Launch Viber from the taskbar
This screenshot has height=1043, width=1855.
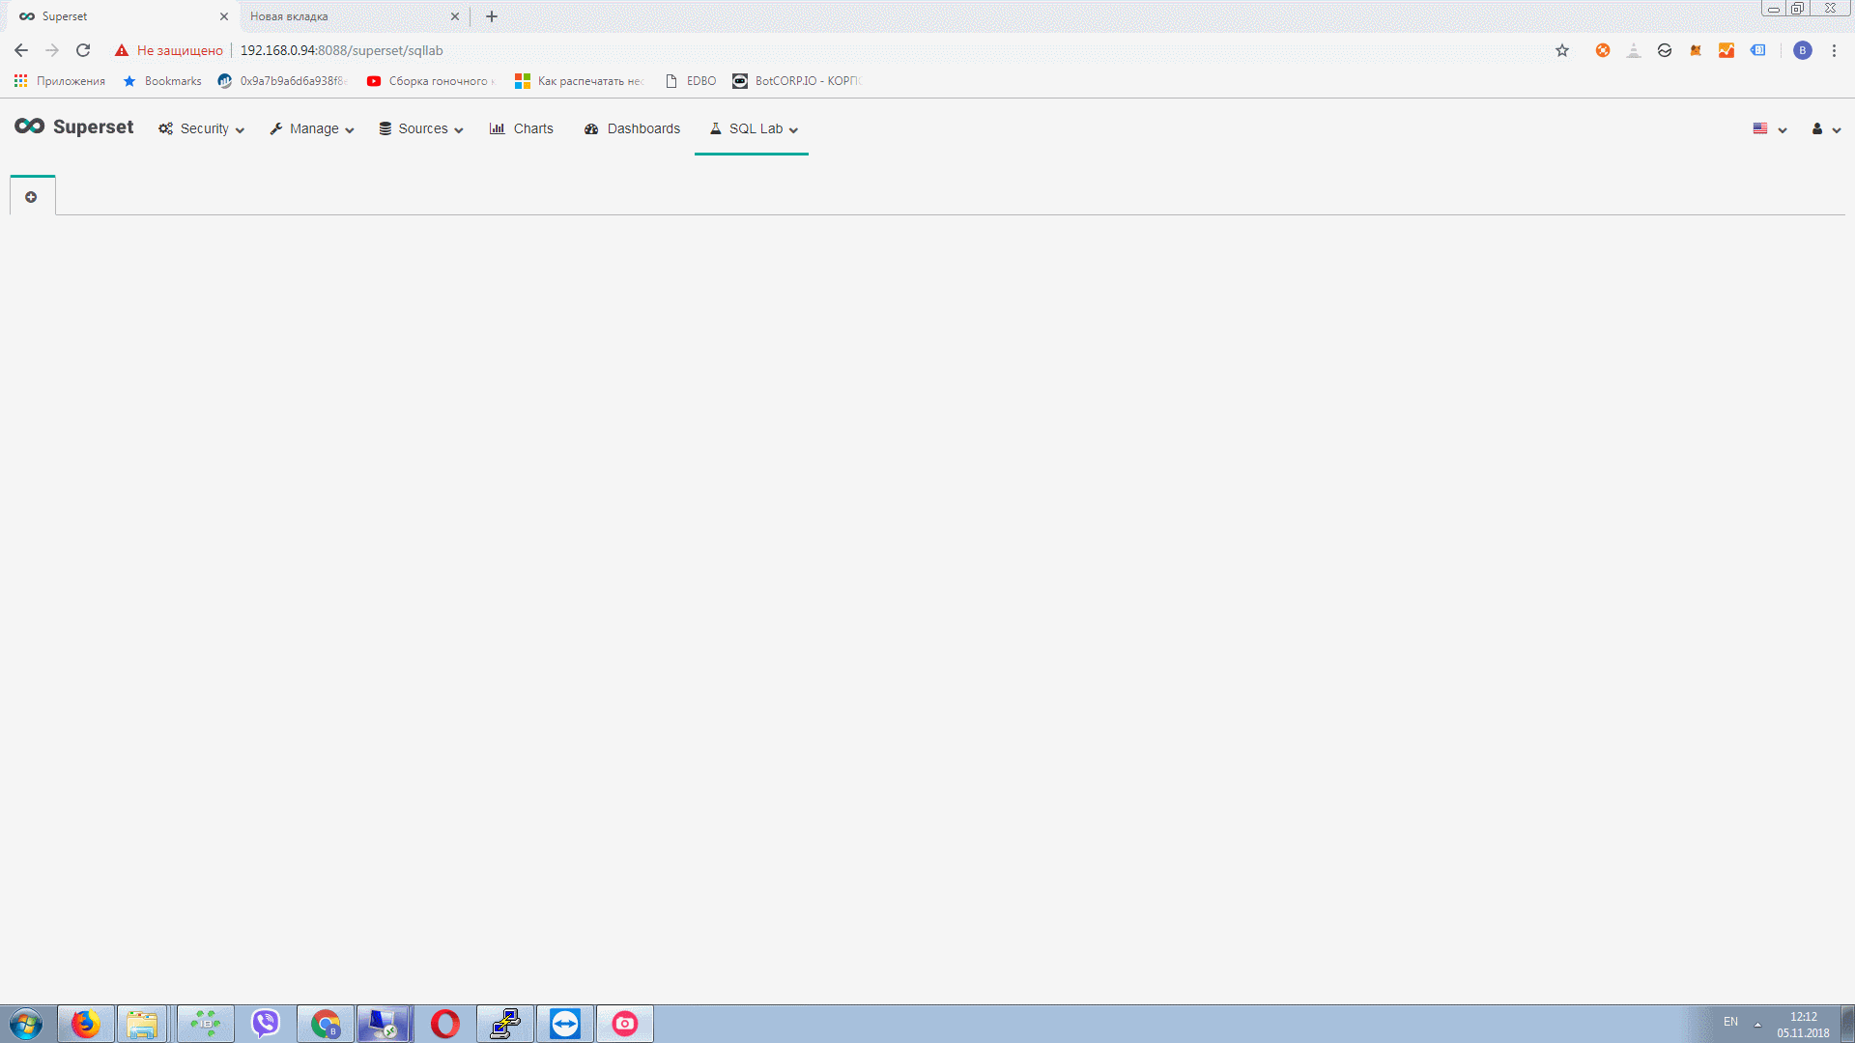(x=266, y=1023)
